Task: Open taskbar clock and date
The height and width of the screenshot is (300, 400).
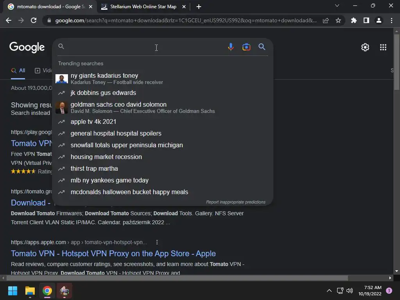Action: (x=370, y=291)
